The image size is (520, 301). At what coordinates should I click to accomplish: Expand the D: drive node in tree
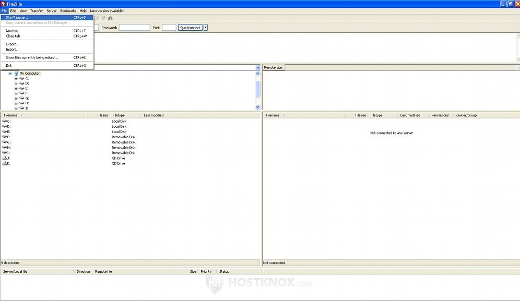(x=16, y=83)
